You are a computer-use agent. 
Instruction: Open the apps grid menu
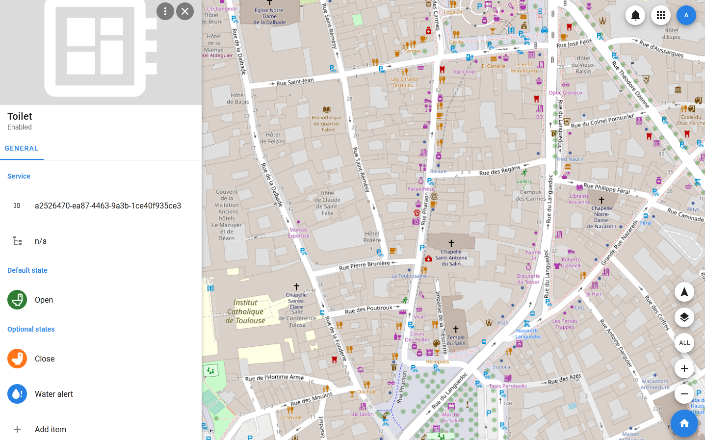[661, 15]
